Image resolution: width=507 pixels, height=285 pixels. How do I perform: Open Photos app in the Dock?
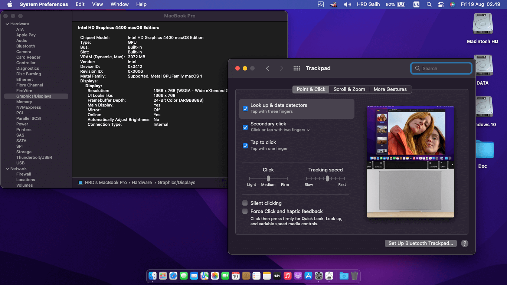coord(215,276)
